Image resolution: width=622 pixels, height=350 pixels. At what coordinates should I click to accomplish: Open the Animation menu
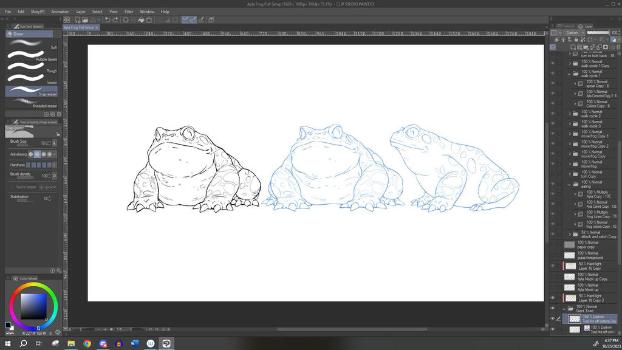[x=60, y=12]
